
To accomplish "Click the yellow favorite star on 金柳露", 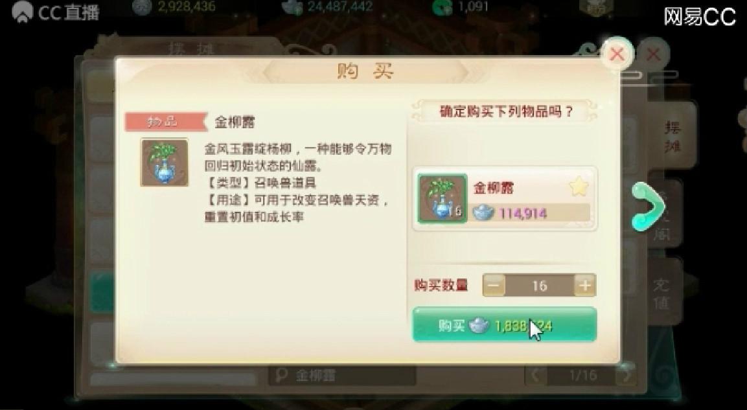I will [x=579, y=187].
